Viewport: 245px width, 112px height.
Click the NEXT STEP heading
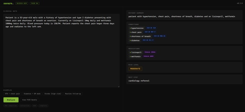coord(133,77)
